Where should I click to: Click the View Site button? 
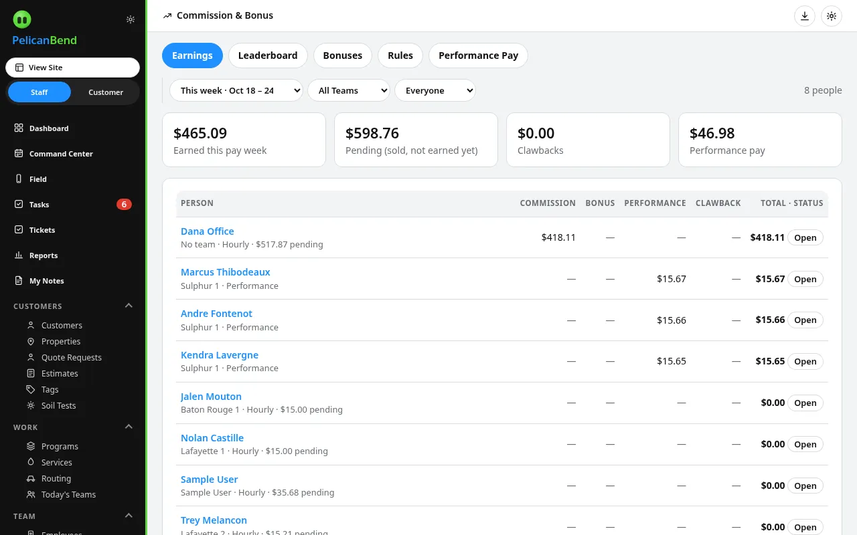72,68
